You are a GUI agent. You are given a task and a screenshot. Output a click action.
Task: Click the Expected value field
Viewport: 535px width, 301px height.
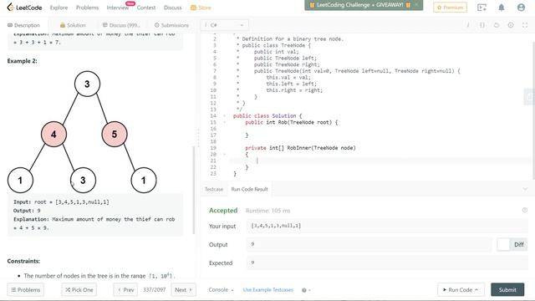click(x=387, y=263)
